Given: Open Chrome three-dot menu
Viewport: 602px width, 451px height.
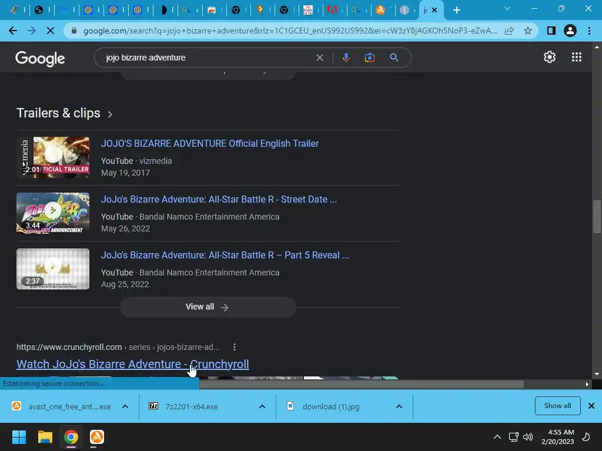Looking at the screenshot, I should pos(589,31).
